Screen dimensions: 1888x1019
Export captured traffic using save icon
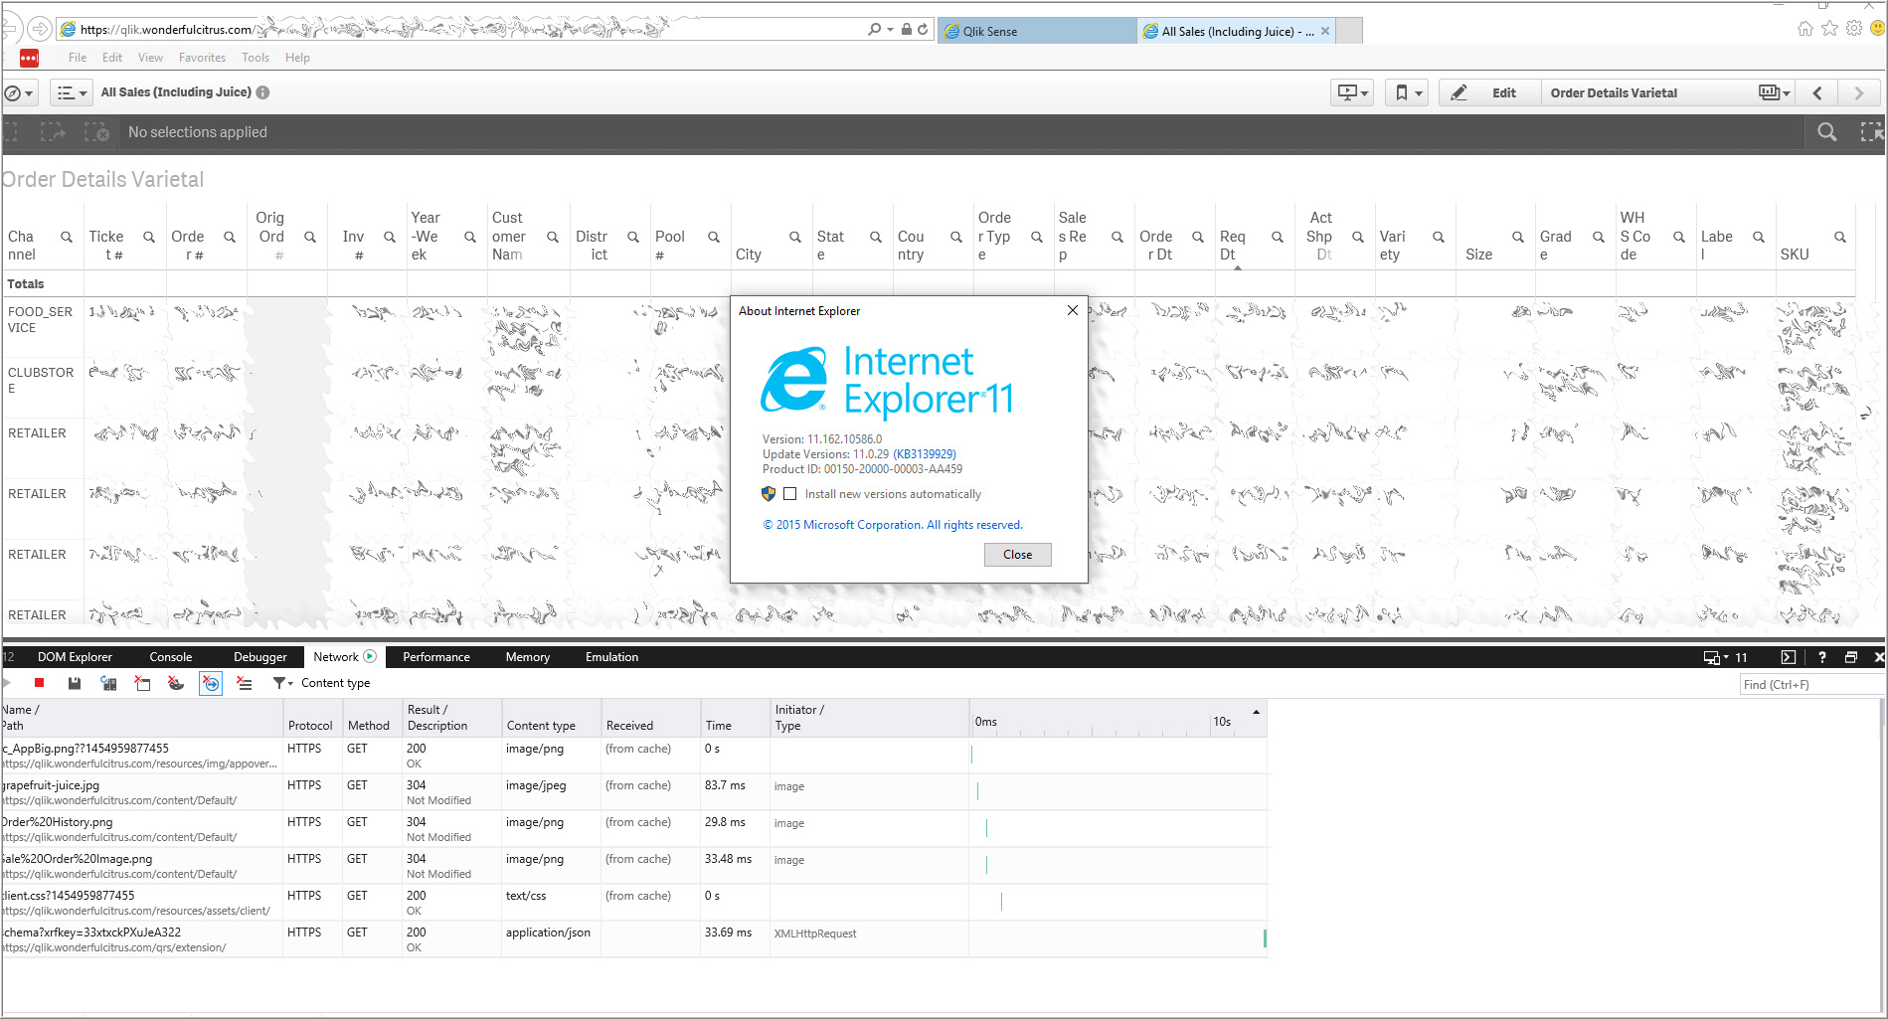coord(74,683)
